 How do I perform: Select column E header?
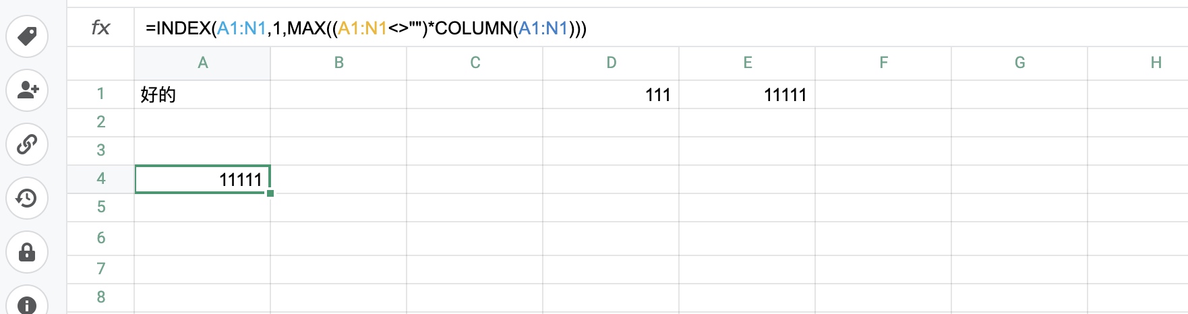tap(747, 63)
